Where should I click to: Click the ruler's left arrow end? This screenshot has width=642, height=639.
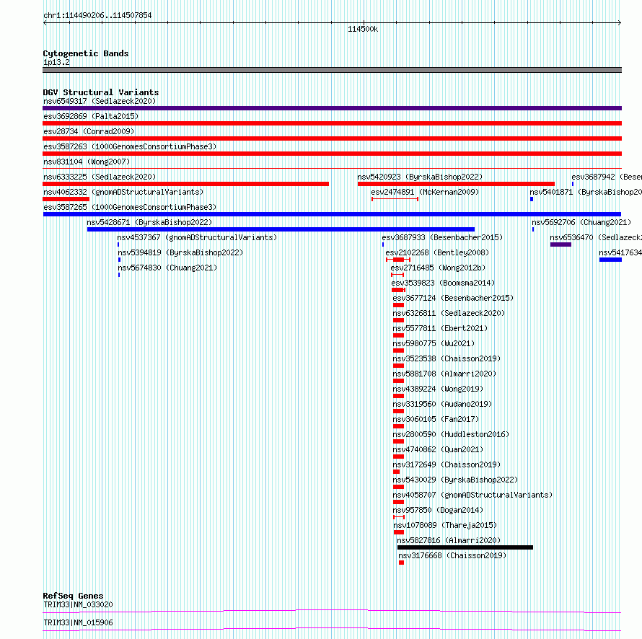(x=45, y=23)
